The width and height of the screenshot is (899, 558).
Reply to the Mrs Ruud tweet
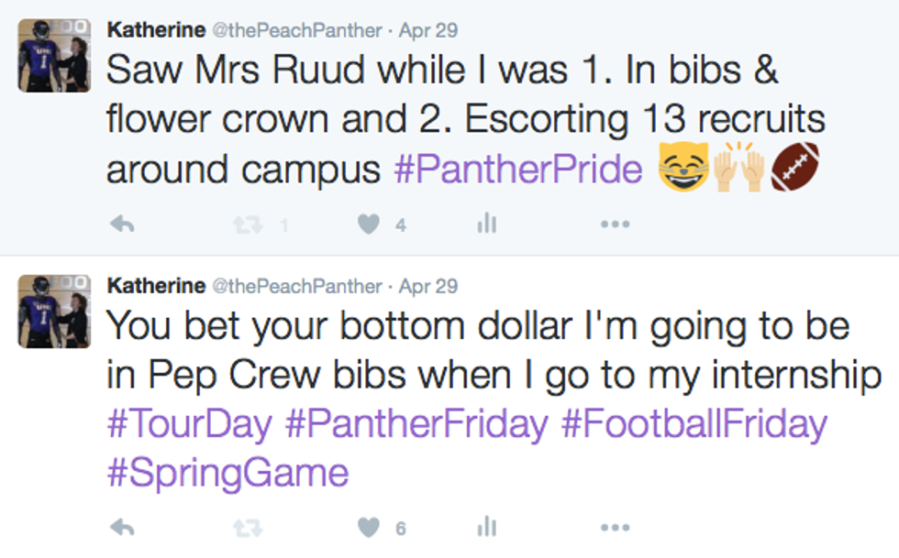121,224
